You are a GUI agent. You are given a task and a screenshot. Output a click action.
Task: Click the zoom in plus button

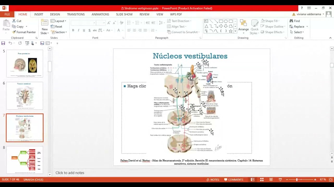315,179
